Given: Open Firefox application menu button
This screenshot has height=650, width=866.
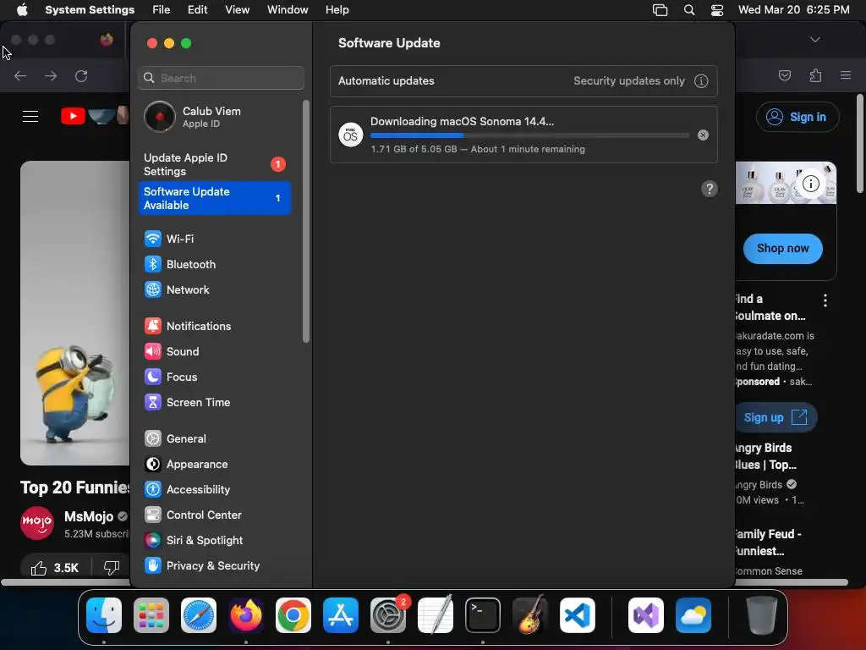Looking at the screenshot, I should click(846, 75).
